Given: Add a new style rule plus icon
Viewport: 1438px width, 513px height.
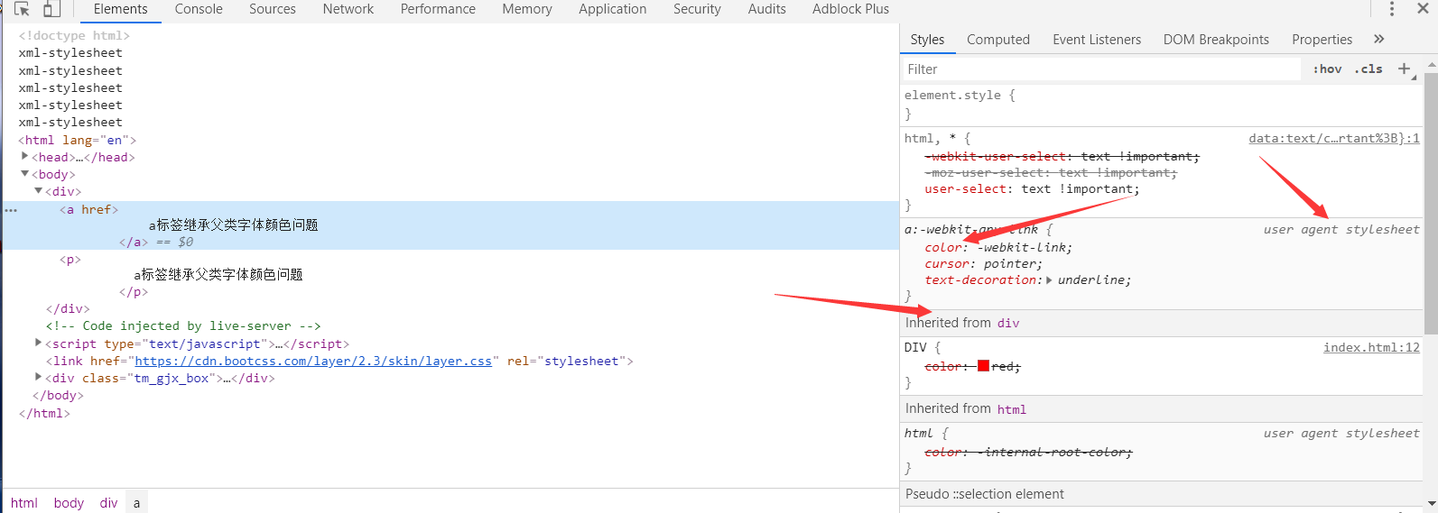Looking at the screenshot, I should 1405,69.
